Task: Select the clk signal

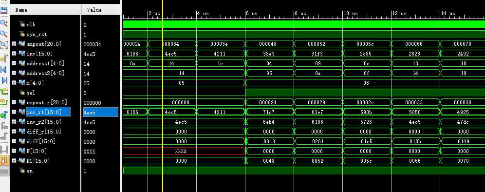Action: coord(31,24)
